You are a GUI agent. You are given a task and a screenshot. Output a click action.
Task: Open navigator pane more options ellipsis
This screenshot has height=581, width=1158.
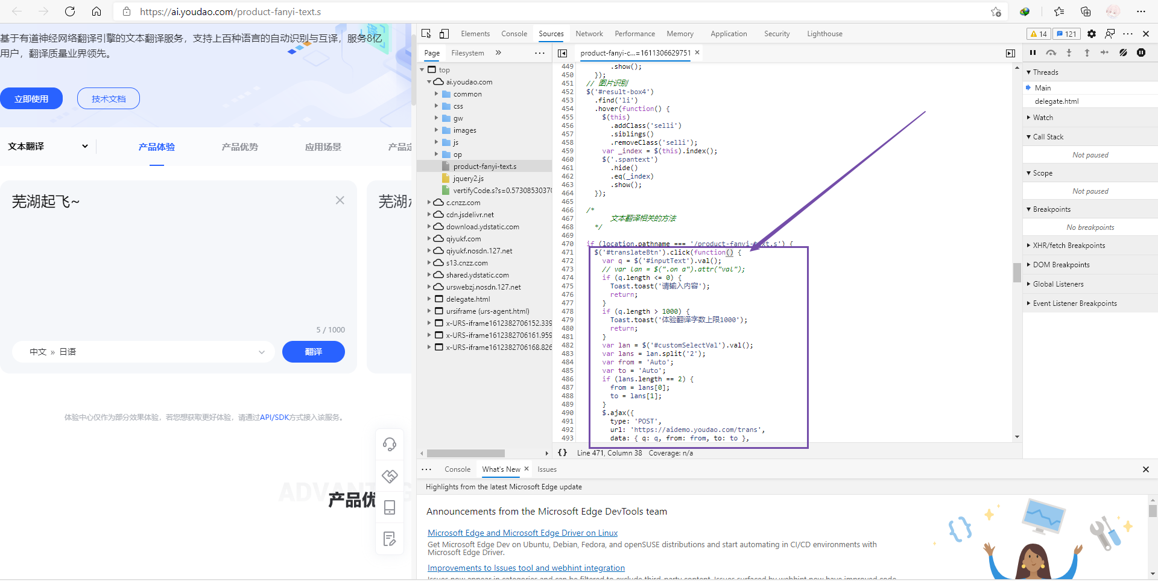pos(539,53)
